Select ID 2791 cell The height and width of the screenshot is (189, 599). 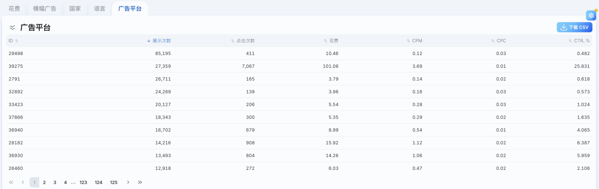14,79
